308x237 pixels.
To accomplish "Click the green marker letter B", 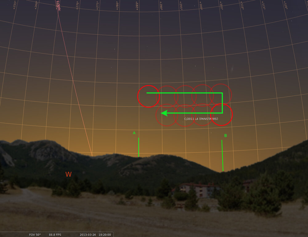I will coord(225,135).
